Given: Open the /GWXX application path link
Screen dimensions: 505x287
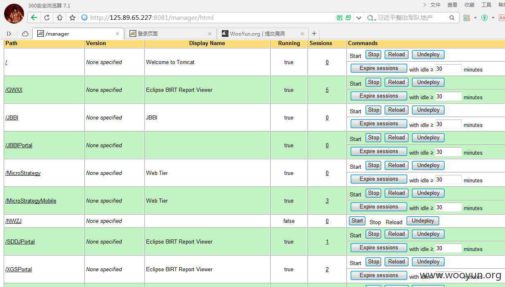Looking at the screenshot, I should (14, 90).
